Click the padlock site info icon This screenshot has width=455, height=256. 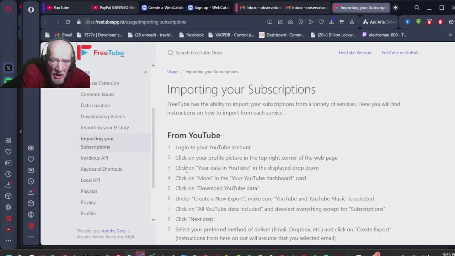coord(79,22)
